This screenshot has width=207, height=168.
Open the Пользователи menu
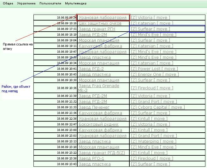50,3
